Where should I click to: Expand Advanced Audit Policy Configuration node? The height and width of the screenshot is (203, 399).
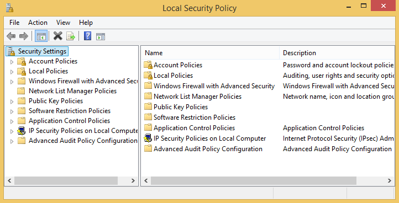(x=12, y=142)
